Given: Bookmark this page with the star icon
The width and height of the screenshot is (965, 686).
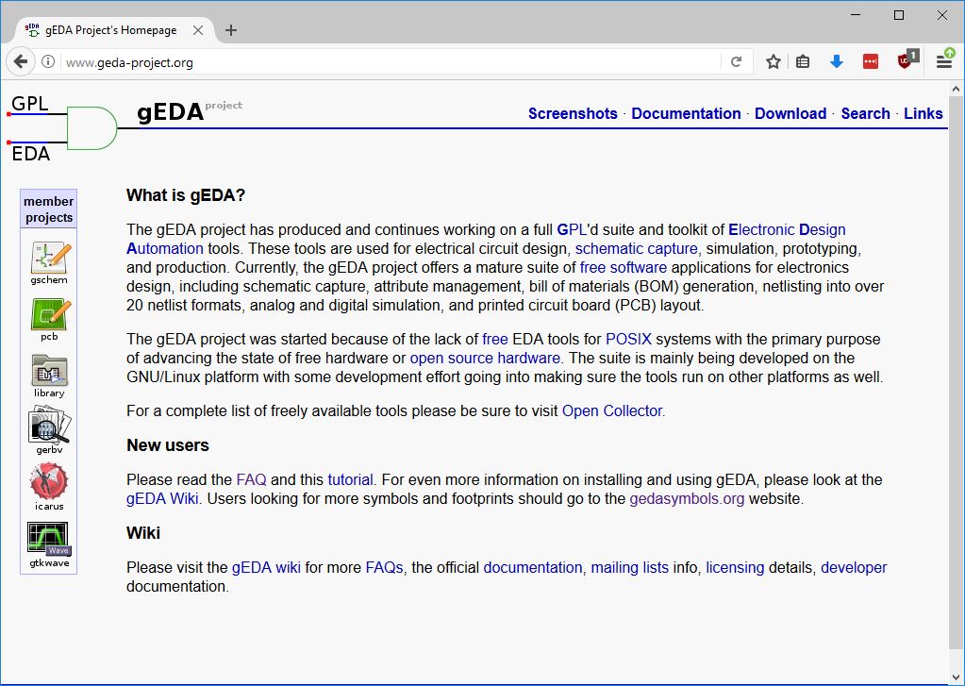Looking at the screenshot, I should 774,61.
